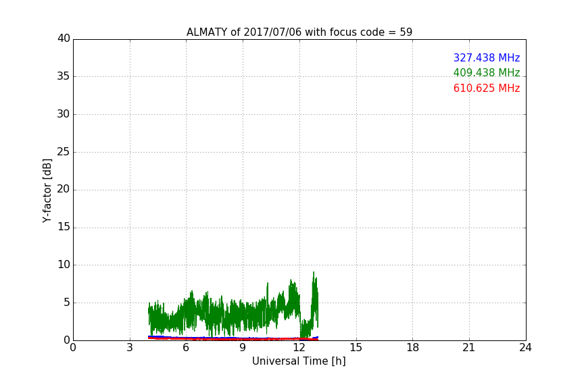
Task: Click the y-axis tick label '20'
Action: coord(64,189)
